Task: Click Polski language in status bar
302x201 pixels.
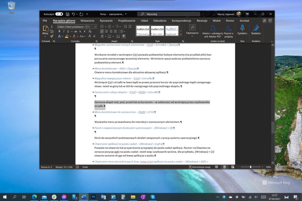Action: (85, 167)
